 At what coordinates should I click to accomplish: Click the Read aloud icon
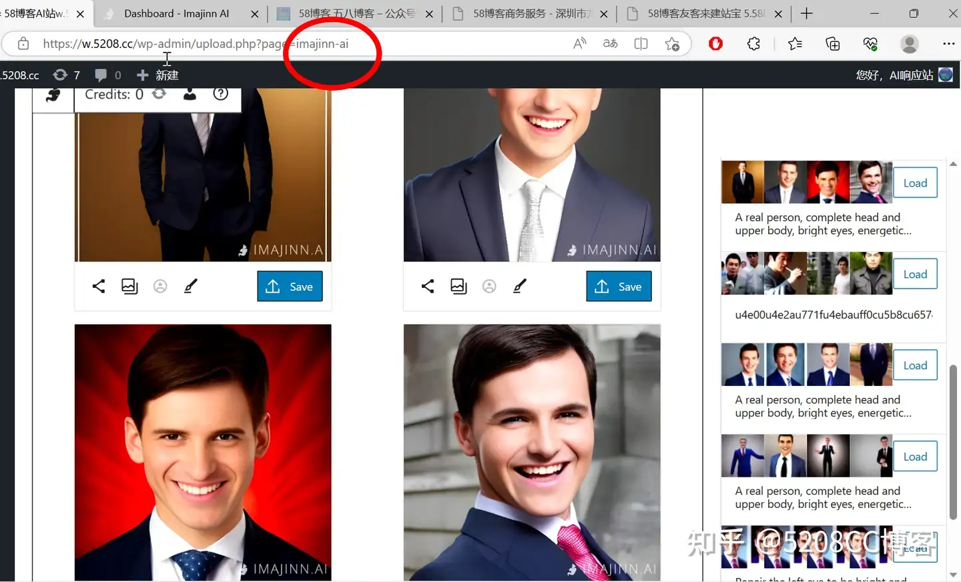[579, 44]
